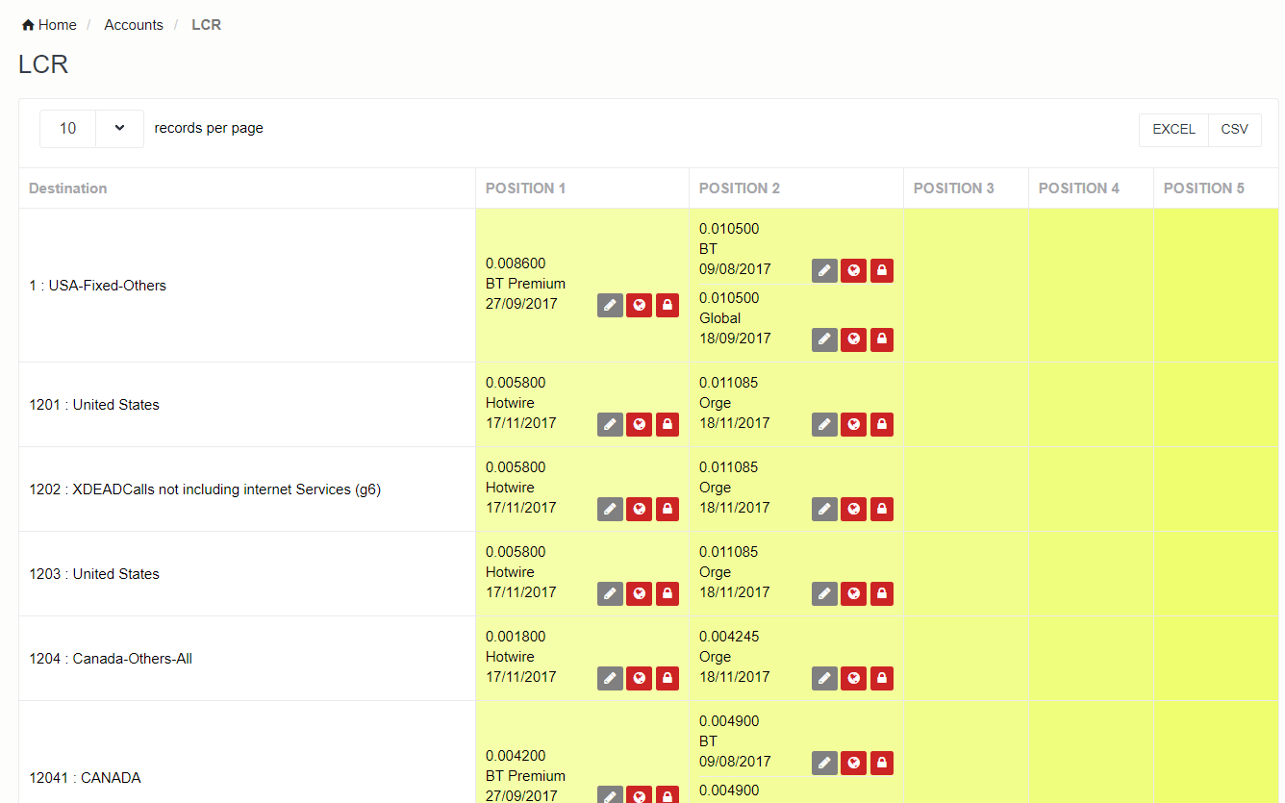Image resolution: width=1285 pixels, height=803 pixels.
Task: Toggle lock for Hotwire rate in row 1202
Action: point(668,509)
